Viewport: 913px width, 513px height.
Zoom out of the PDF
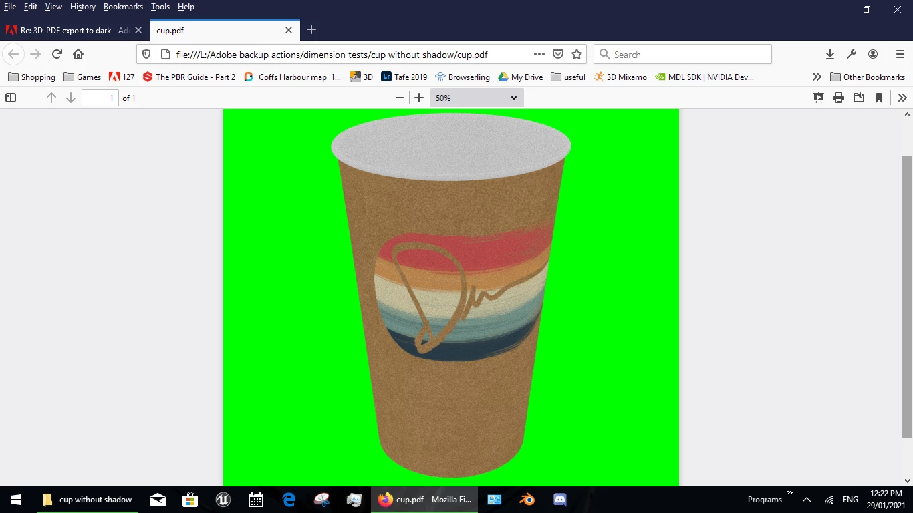(400, 98)
